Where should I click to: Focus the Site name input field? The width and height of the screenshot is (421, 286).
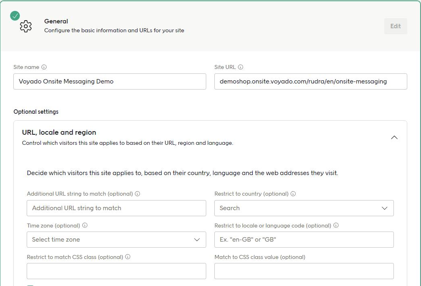click(110, 81)
